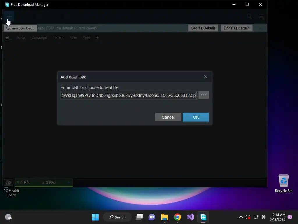Click Don't ask again button

237,28
